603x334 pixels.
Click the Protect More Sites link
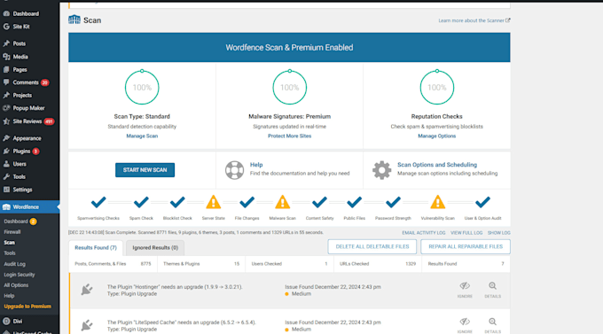[290, 136]
